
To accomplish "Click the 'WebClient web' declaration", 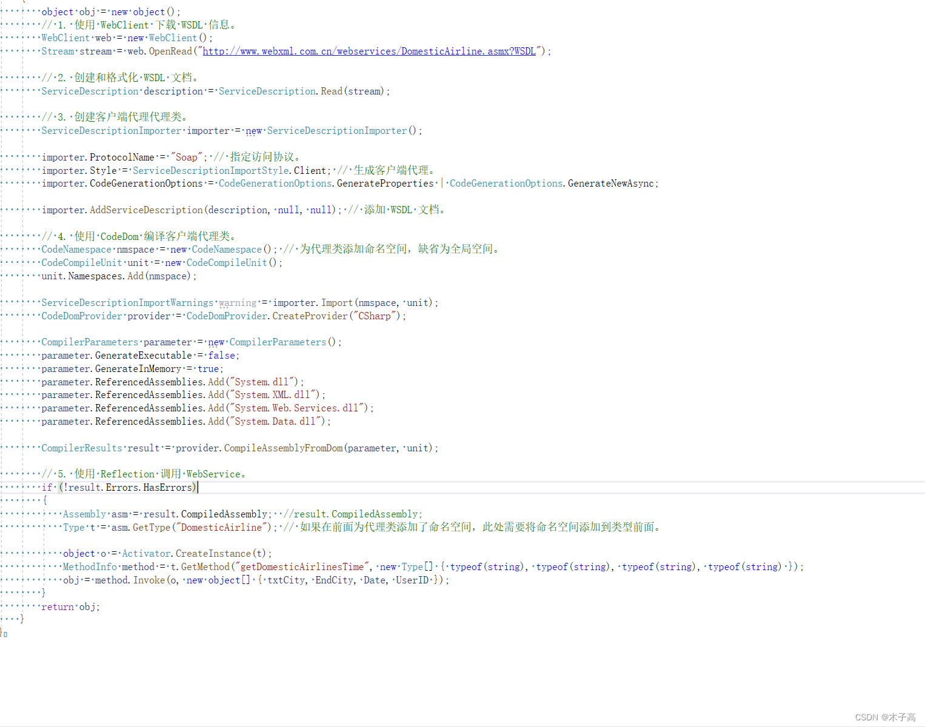I will (76, 38).
